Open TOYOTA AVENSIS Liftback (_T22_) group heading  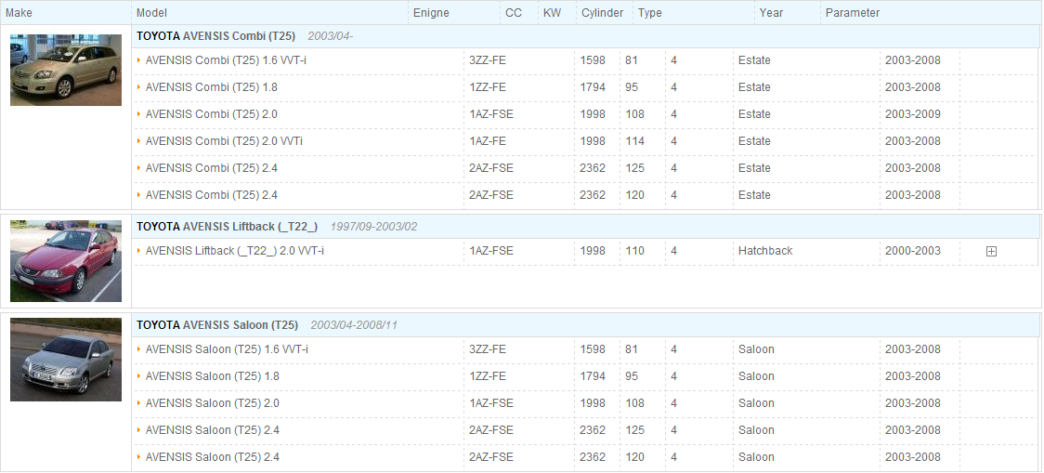click(227, 227)
